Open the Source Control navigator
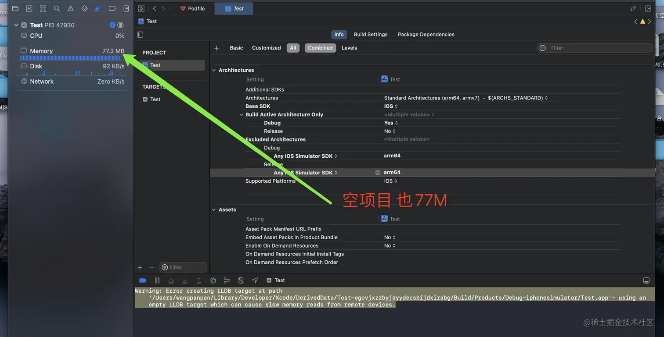Viewport: 664px width, 337px height. (29, 8)
